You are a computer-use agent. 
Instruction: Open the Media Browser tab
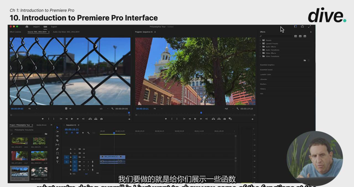[41, 125]
